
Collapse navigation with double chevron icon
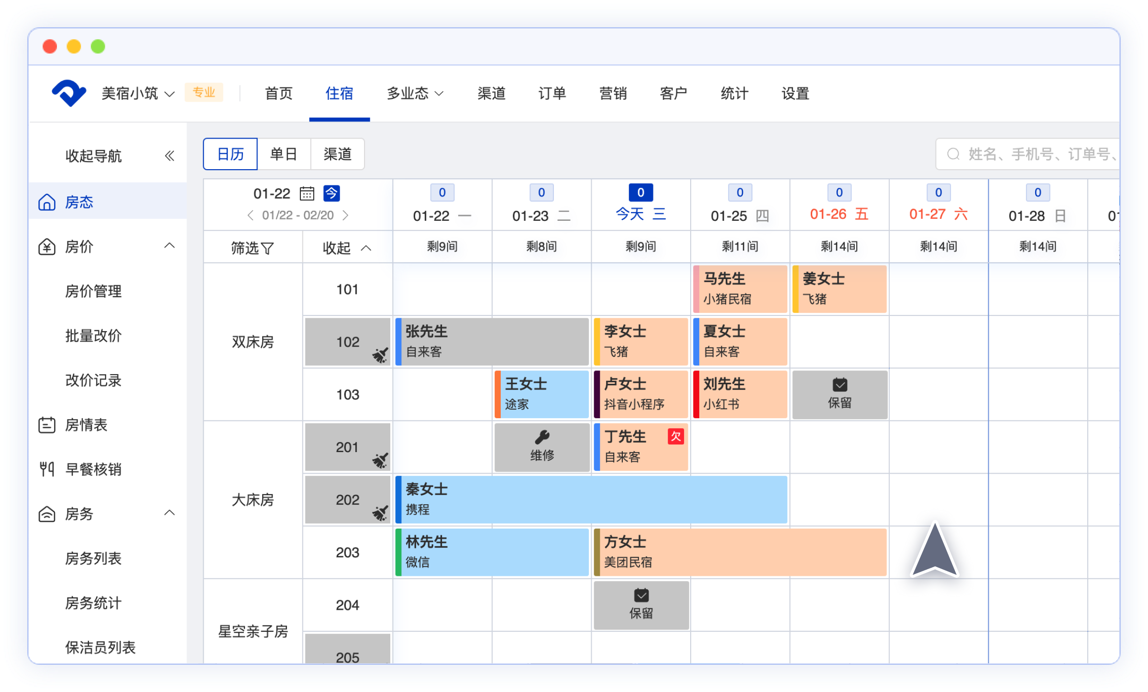(x=169, y=156)
